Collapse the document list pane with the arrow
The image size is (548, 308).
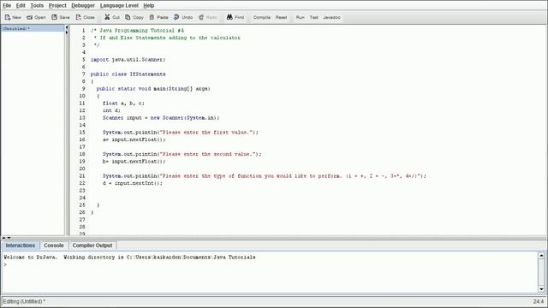(67, 27)
